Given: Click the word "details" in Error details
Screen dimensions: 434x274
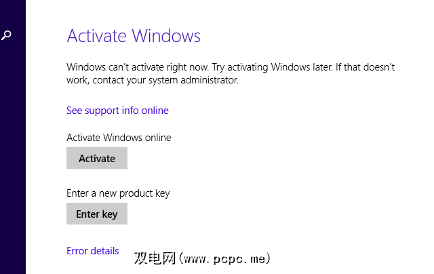Looking at the screenshot, I should pos(105,251).
